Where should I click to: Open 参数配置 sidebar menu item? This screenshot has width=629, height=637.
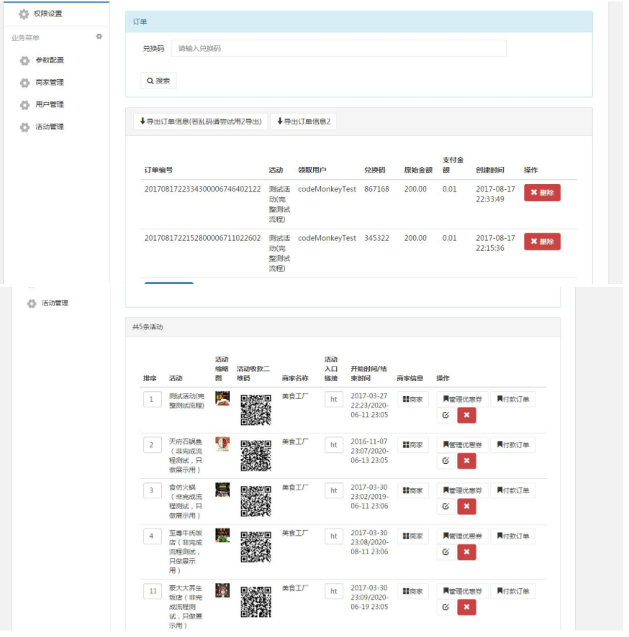click(49, 60)
